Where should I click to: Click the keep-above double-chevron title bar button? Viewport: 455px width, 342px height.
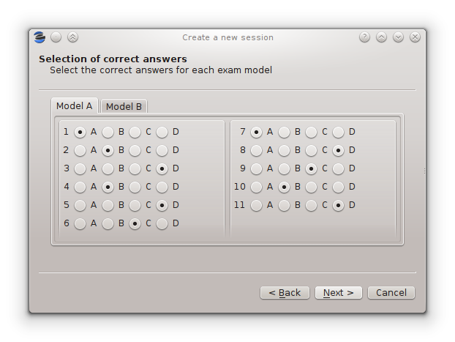tap(73, 37)
